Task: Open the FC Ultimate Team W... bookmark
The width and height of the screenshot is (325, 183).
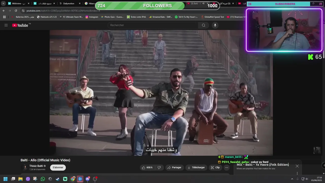Action: pyautogui.click(x=71, y=17)
